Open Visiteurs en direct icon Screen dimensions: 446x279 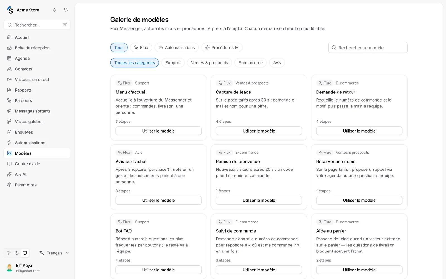coord(9,80)
